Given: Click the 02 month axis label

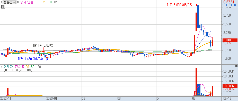Looking at the screenshot, I should (x=83, y=99).
